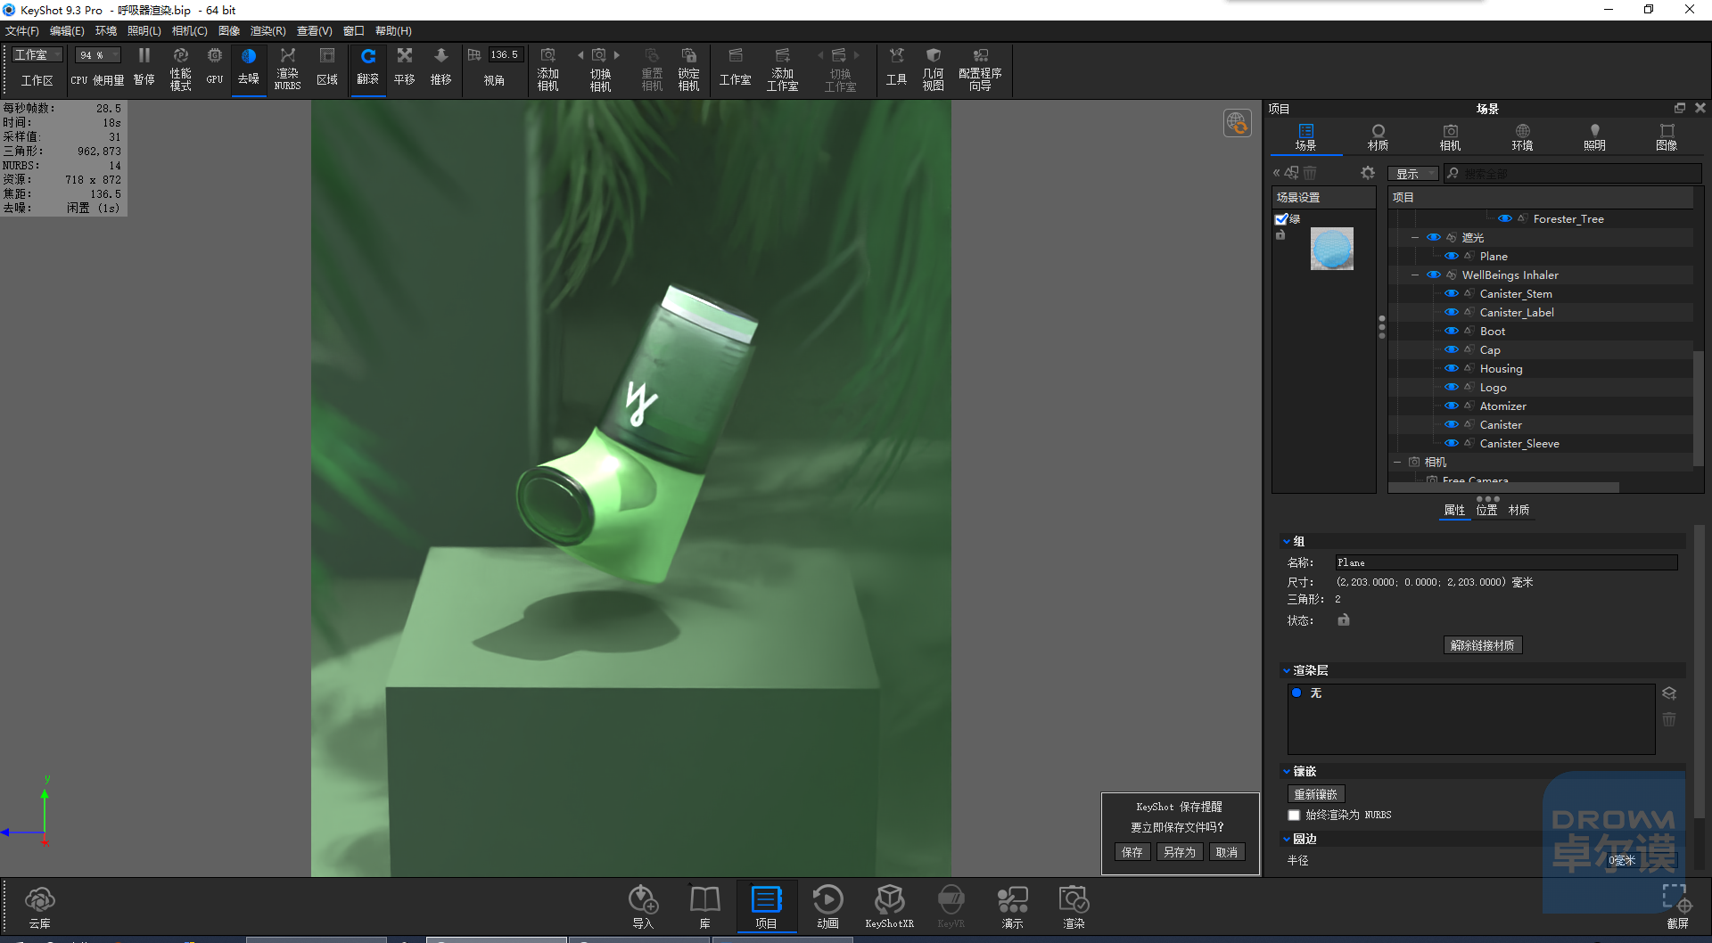1712x943 pixels.
Task: Toggle the Project (项目) panel button
Action: (x=767, y=907)
